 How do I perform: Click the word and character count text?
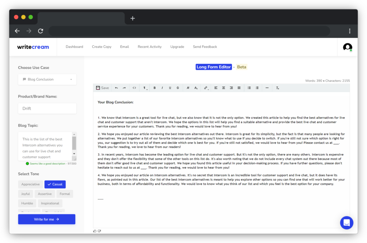point(328,81)
